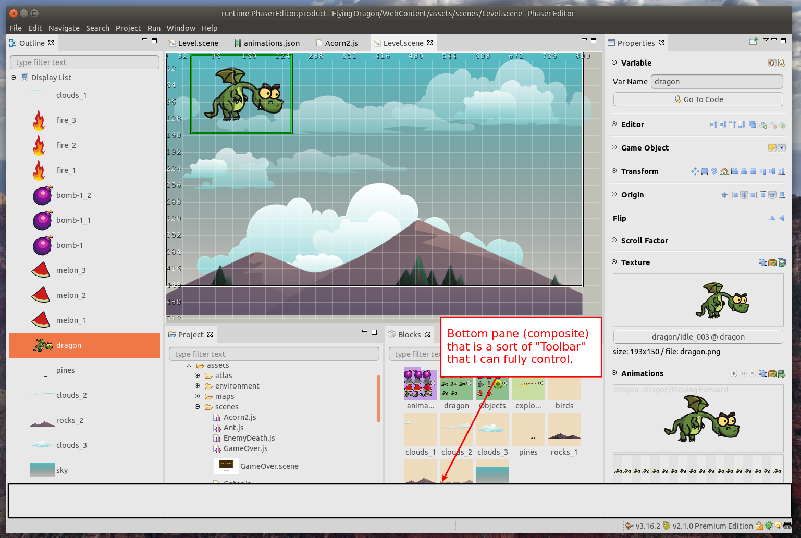Click the green bug icon in status bar
801x538 pixels.
(769, 526)
